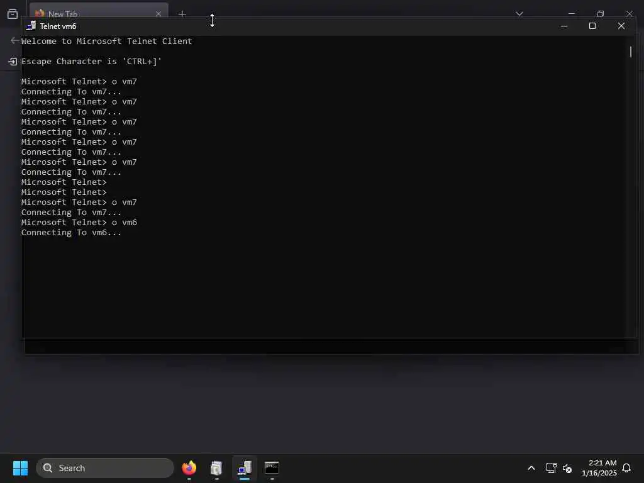Maximize the Telnet vm6 window
The height and width of the screenshot is (483, 644).
coord(592,26)
